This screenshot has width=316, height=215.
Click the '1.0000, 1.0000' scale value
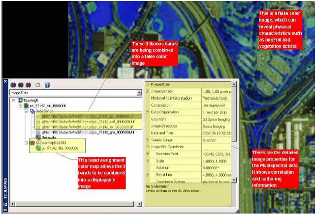point(215,161)
